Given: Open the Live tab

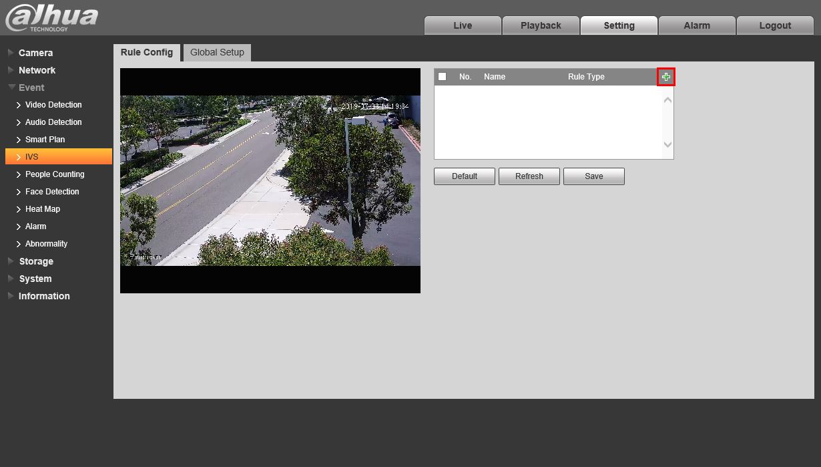Looking at the screenshot, I should [x=463, y=25].
